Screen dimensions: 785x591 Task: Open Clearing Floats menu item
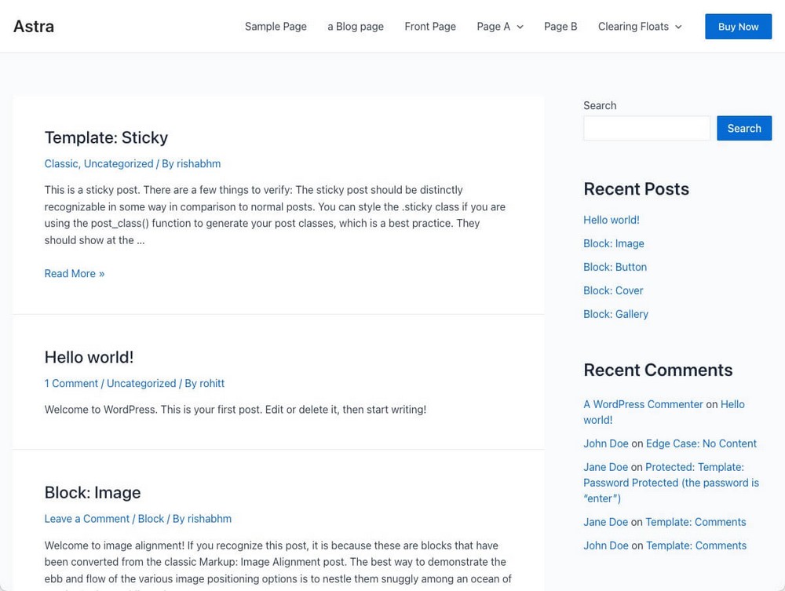pos(633,27)
